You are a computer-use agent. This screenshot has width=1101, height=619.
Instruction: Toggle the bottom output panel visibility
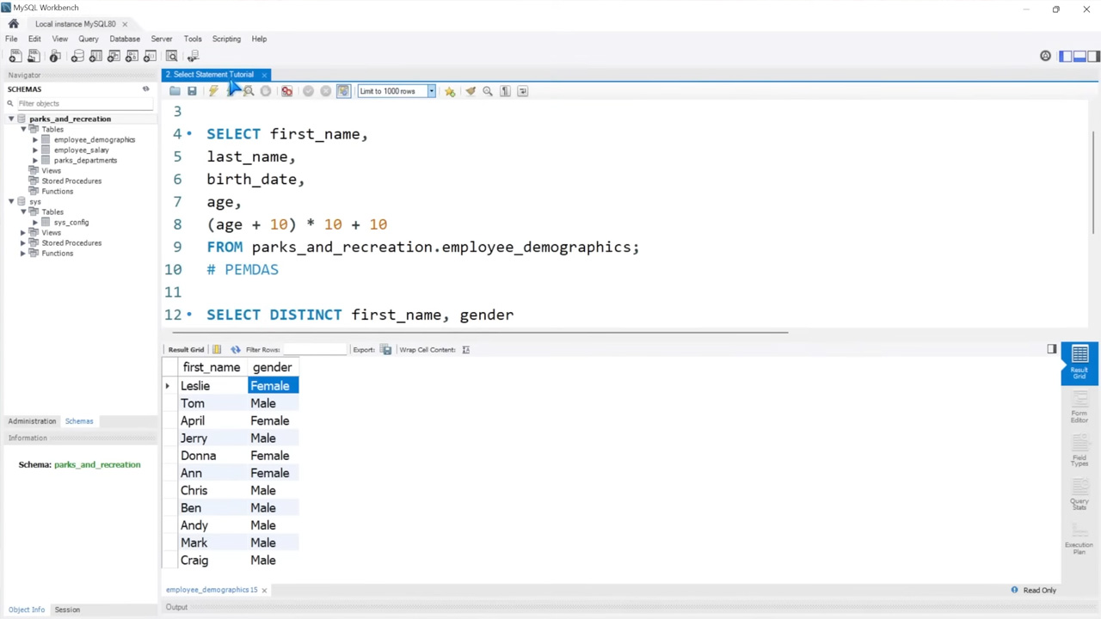pyautogui.click(x=1079, y=57)
